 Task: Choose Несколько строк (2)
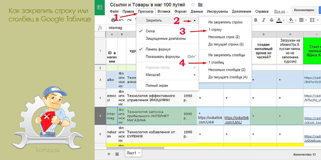[225, 37]
